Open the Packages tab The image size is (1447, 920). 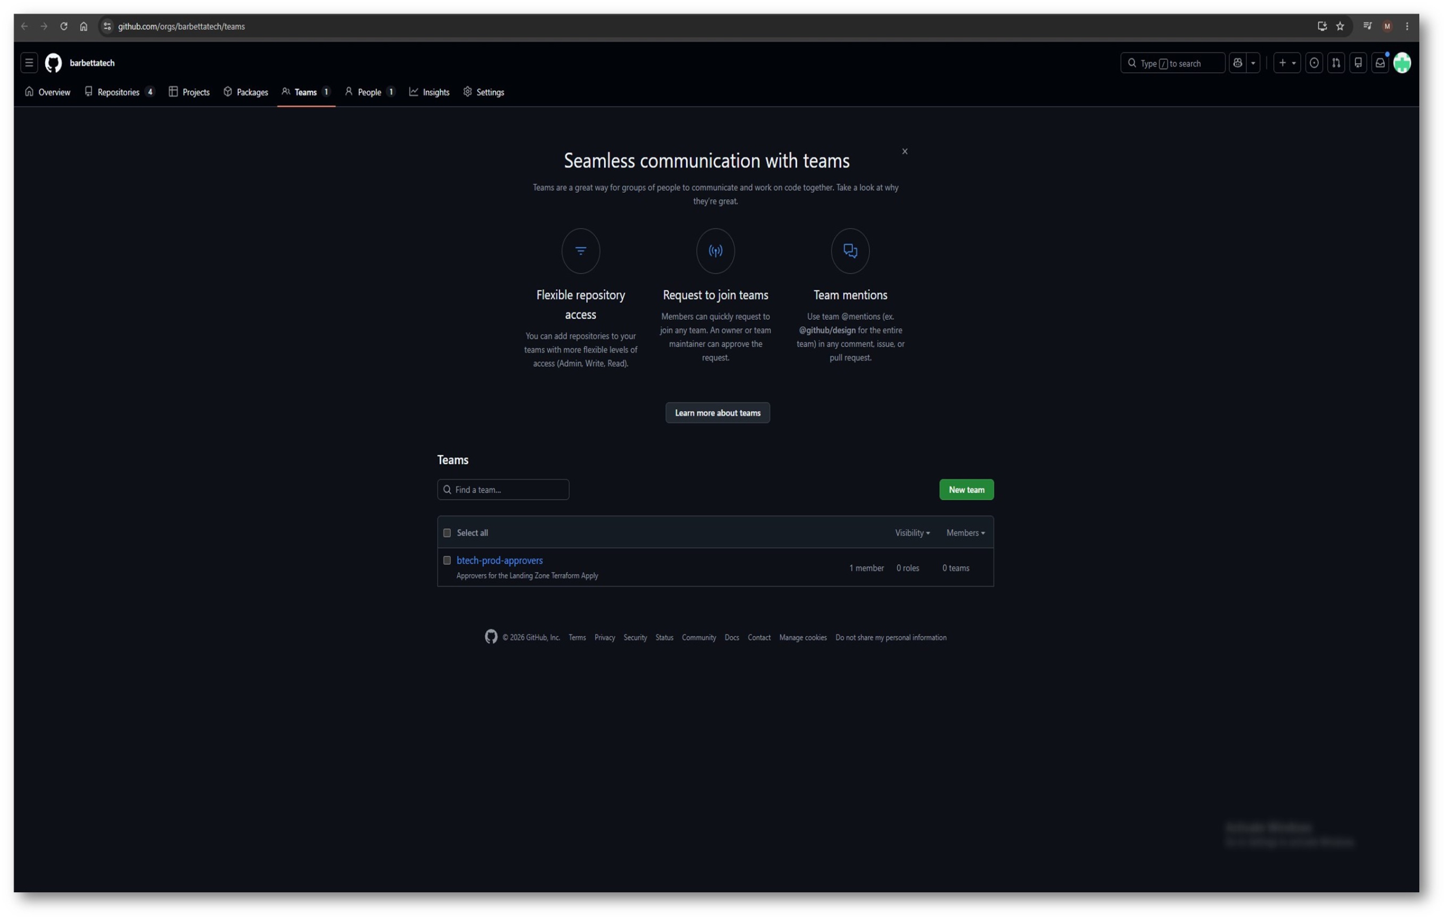click(246, 92)
